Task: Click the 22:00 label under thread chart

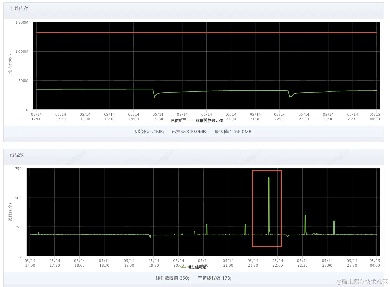Action: pos(278,263)
